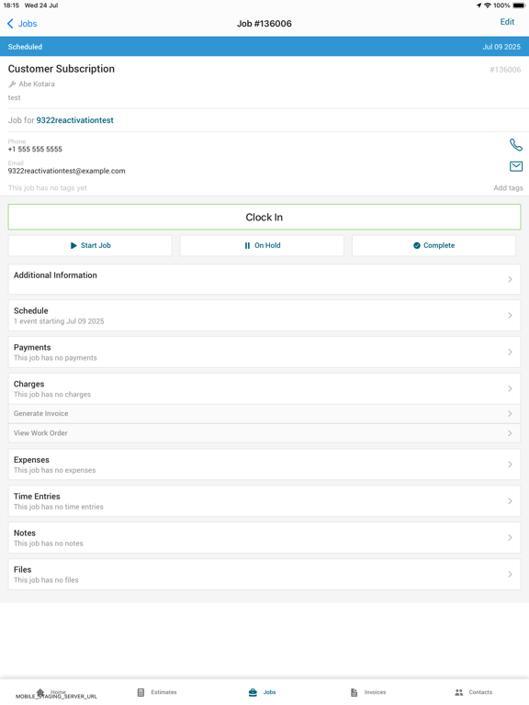The image size is (529, 705).
Task: Tap the Abe Kotara technician name
Action: tap(37, 84)
